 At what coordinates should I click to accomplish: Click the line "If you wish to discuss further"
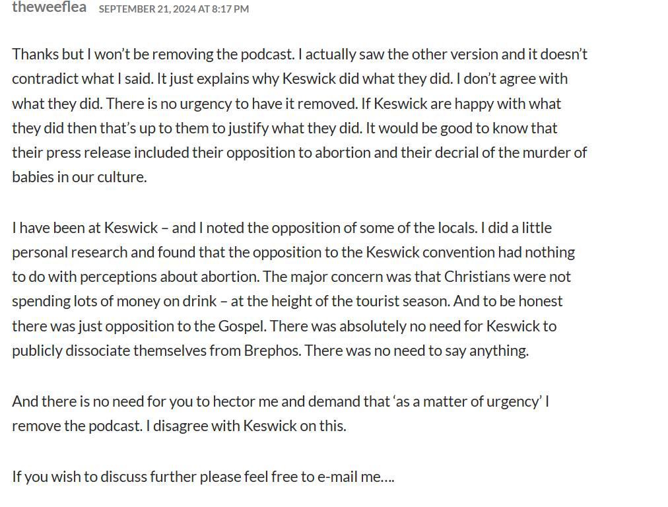pyautogui.click(x=203, y=476)
